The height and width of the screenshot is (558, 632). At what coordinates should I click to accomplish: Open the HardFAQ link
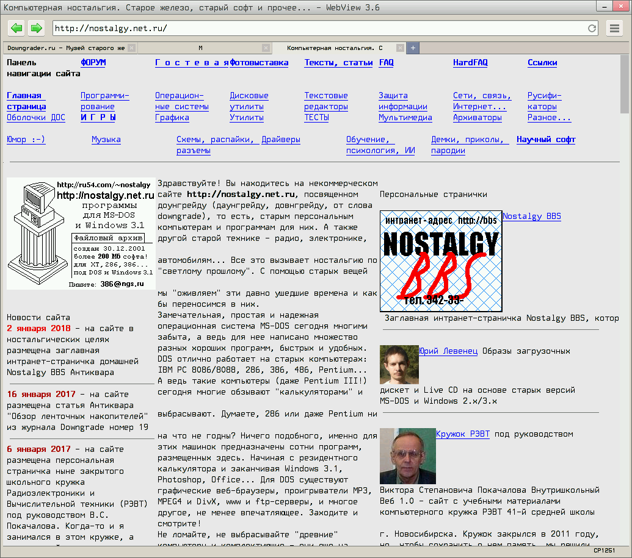pos(470,62)
